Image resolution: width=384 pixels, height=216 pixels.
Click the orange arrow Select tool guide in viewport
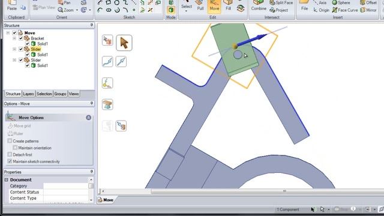coord(124,43)
